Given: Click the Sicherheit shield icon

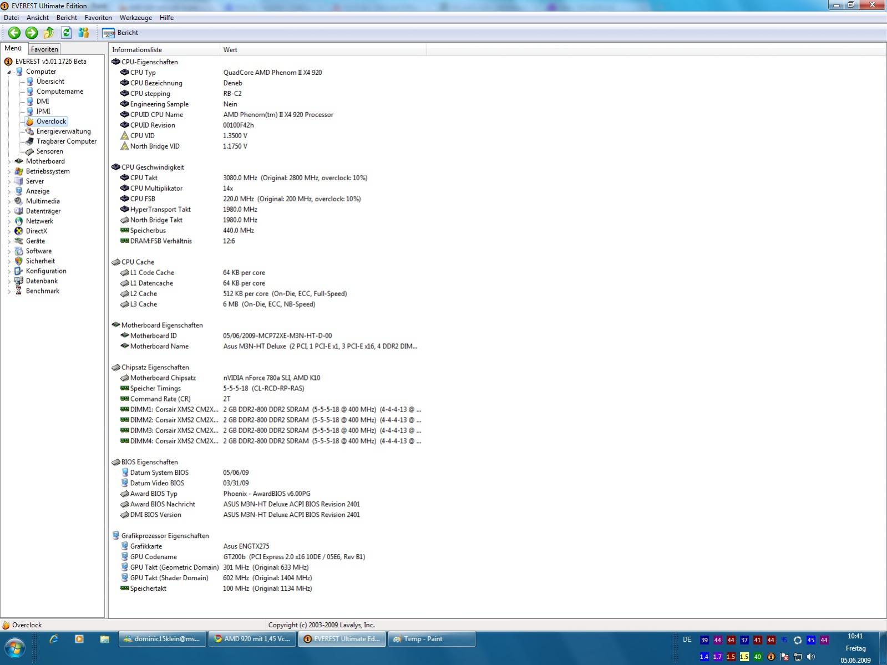Looking at the screenshot, I should (x=19, y=261).
